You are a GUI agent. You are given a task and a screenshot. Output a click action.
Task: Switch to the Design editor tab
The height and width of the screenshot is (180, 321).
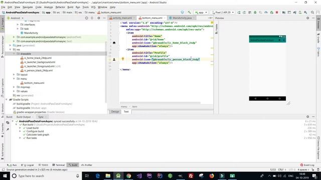[115, 111]
